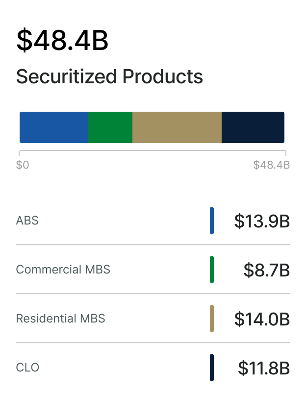Click the $8.7B value

coord(267,270)
